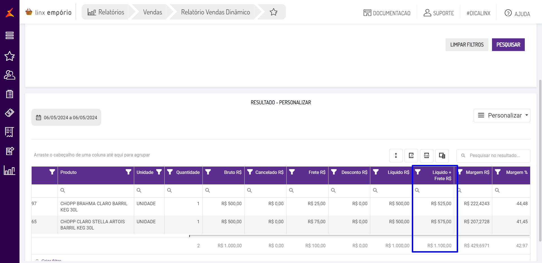Click the sidebar people icon

pos(10,75)
